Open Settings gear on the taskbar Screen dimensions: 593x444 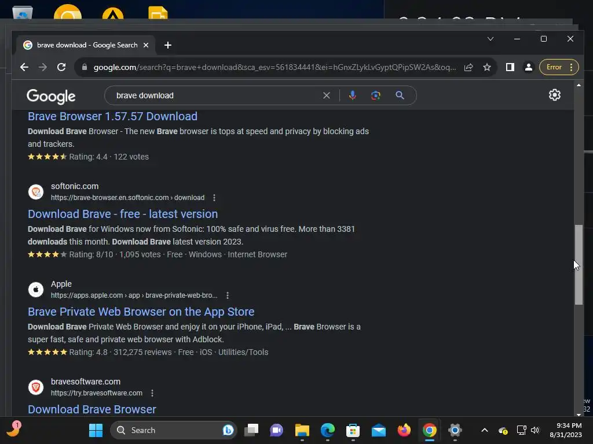tap(455, 430)
